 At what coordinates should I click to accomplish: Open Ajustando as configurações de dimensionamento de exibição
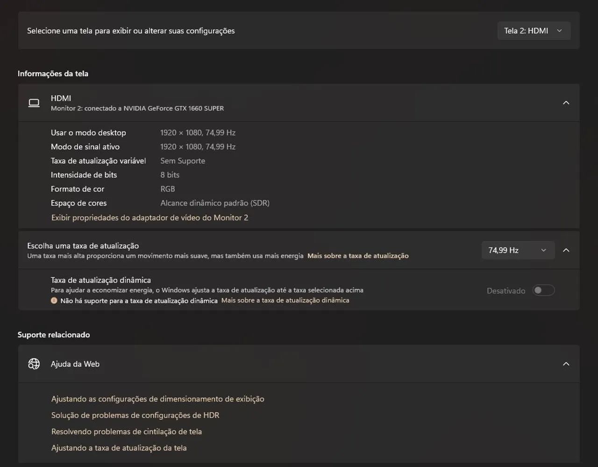pyautogui.click(x=158, y=399)
